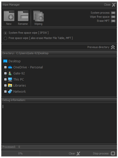This screenshot has height=158, width=118.
Task: Click the 0% progress bar
Action: [x=21, y=153]
